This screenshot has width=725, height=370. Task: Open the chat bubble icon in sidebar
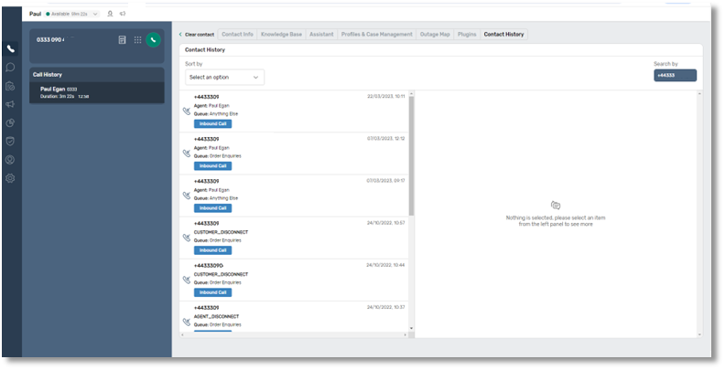coord(11,67)
